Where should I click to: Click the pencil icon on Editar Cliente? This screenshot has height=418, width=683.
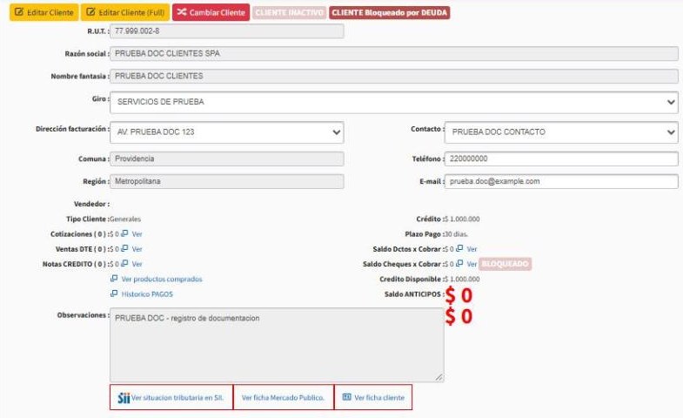click(x=19, y=12)
